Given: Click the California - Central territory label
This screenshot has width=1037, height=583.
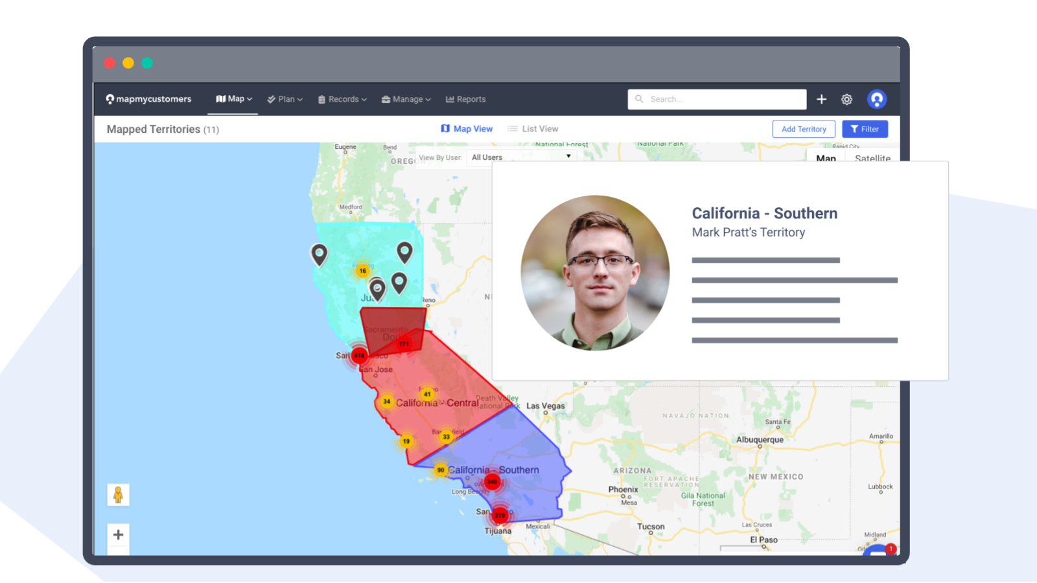Looking at the screenshot, I should pyautogui.click(x=437, y=403).
